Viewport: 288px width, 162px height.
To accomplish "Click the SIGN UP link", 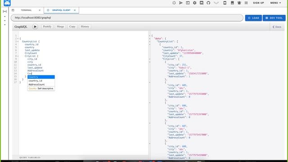I will coord(258,3).
